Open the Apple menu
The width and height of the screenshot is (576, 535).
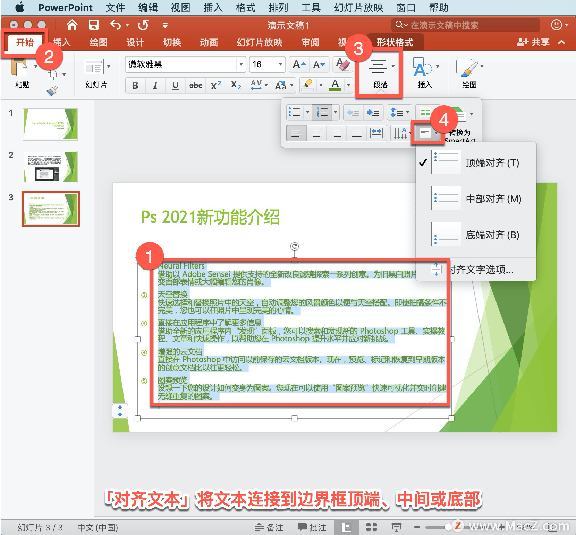[19, 8]
